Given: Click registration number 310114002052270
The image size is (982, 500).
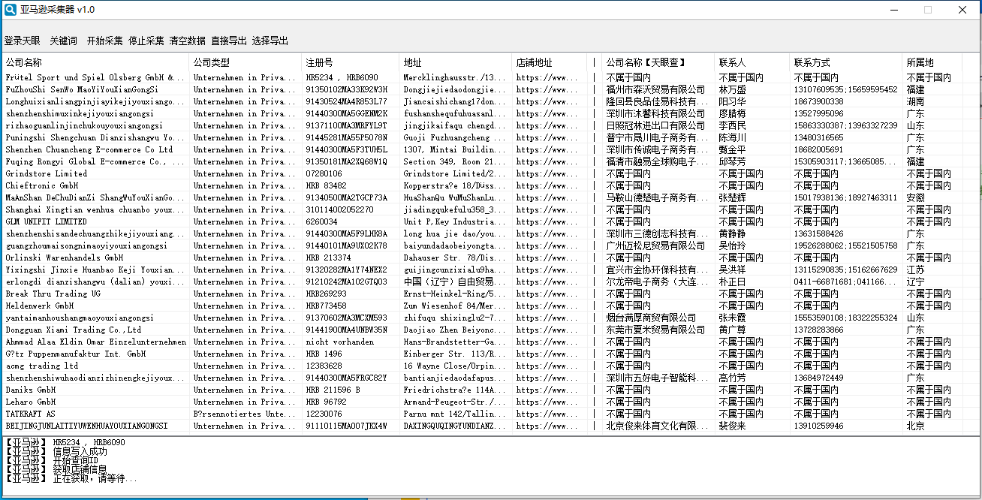Looking at the screenshot, I should pos(339,209).
